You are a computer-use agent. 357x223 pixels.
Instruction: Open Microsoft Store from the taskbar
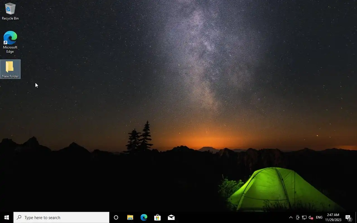157,217
